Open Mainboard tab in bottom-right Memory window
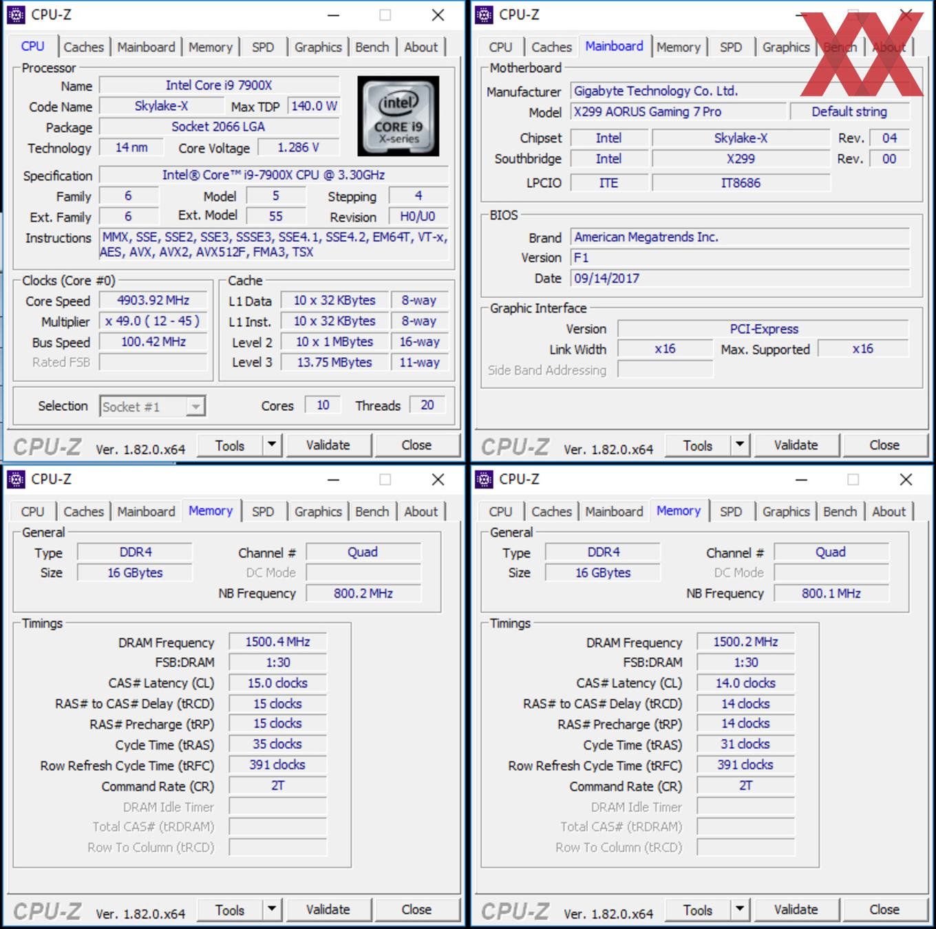Viewport: 936px width, 929px height. tap(614, 511)
